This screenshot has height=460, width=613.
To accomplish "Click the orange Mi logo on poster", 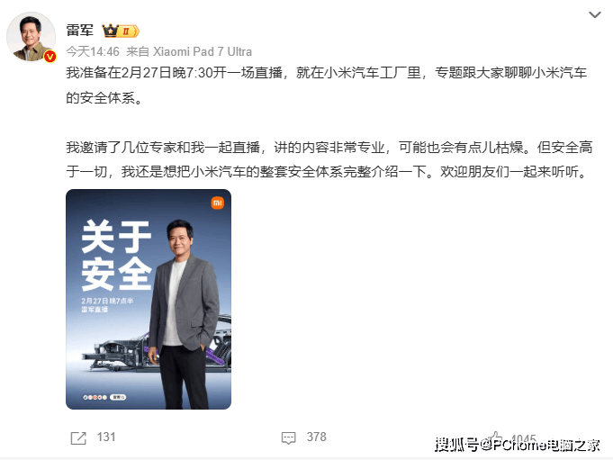I will (x=217, y=203).
